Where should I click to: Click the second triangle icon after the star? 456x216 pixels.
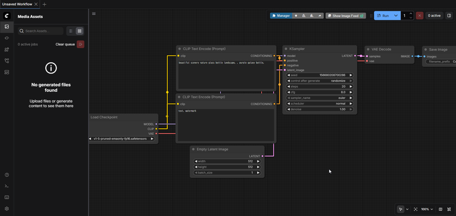click(x=312, y=15)
